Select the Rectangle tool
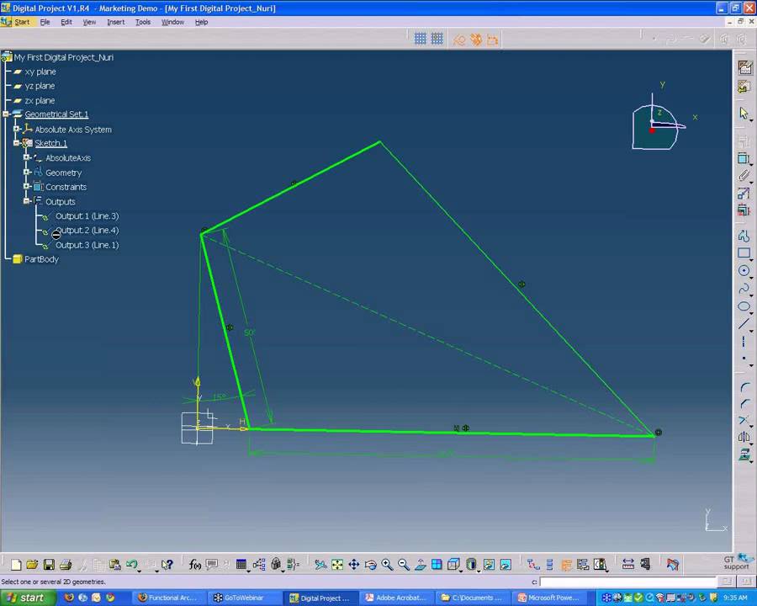Screen dimensions: 757x606 (744, 253)
